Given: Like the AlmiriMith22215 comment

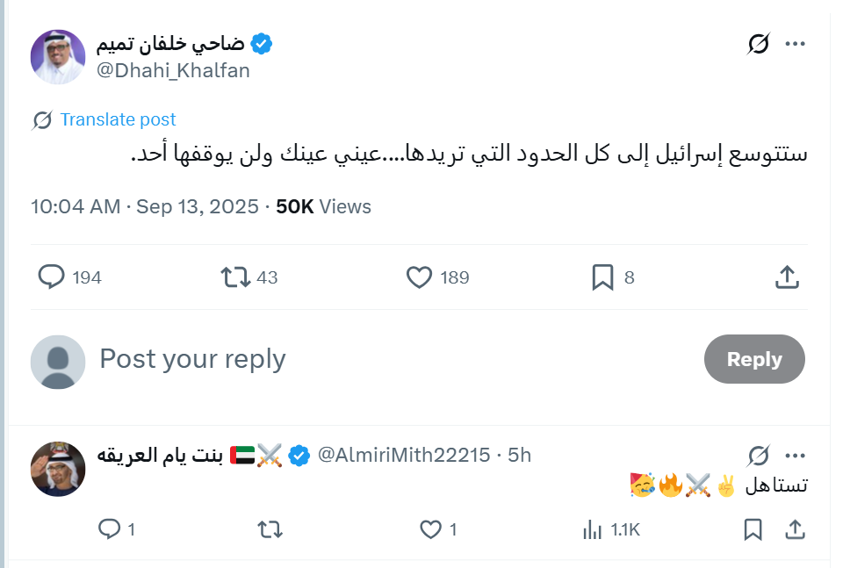Looking at the screenshot, I should [431, 529].
